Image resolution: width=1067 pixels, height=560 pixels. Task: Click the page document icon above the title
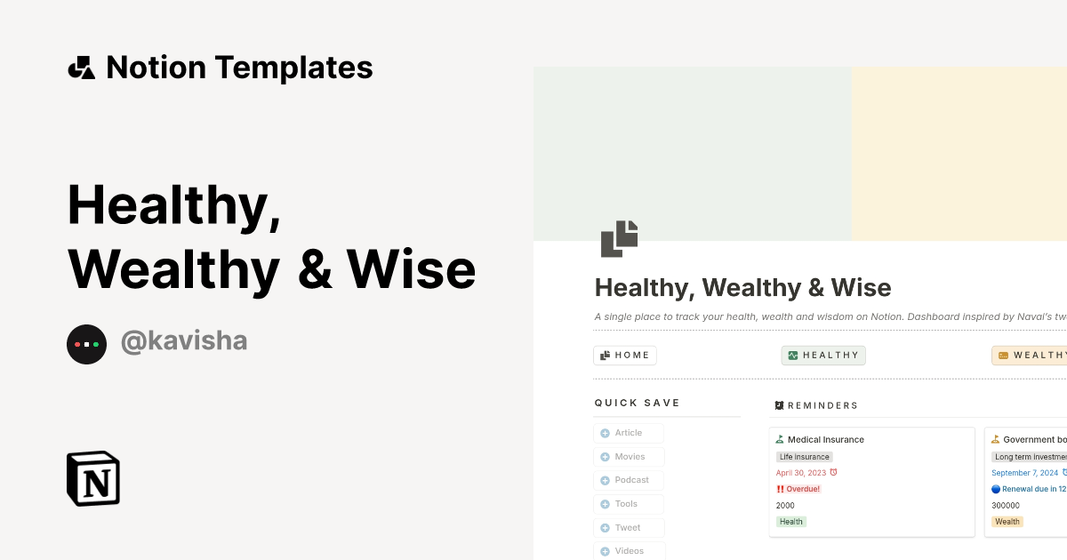coord(620,239)
